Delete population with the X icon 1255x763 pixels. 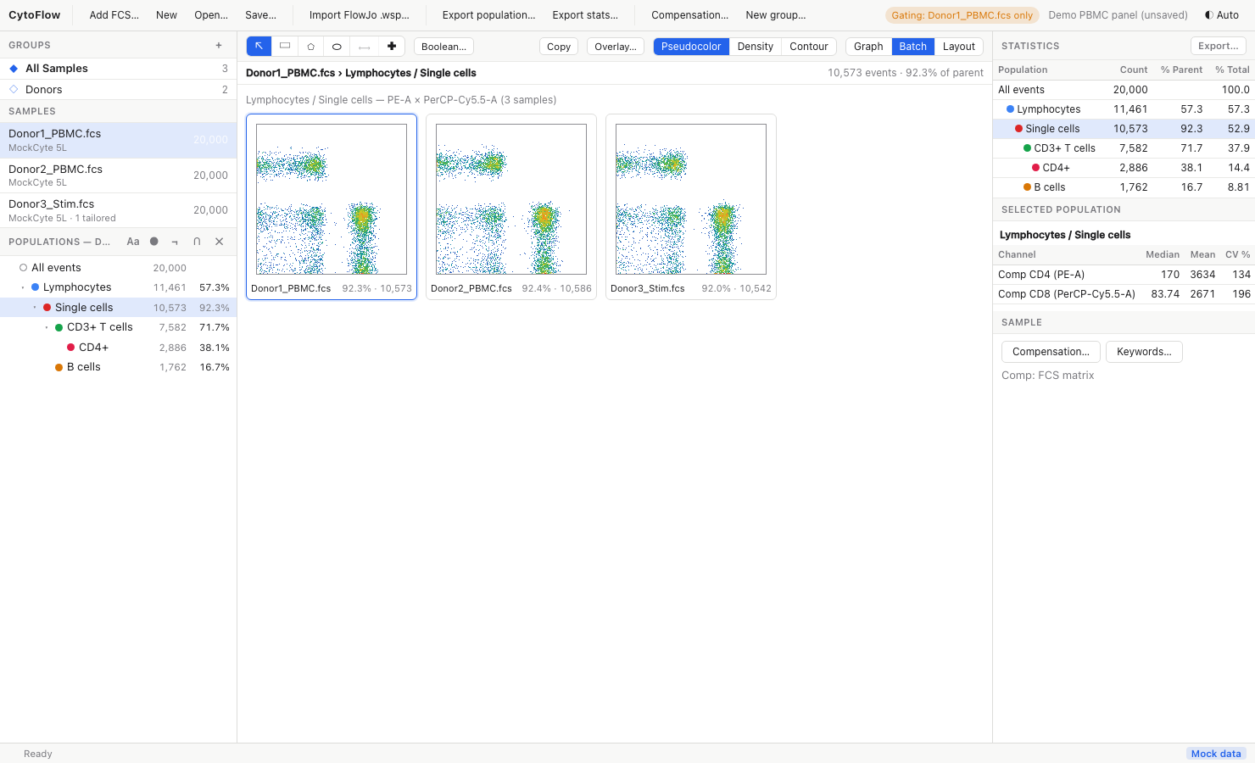(x=220, y=242)
